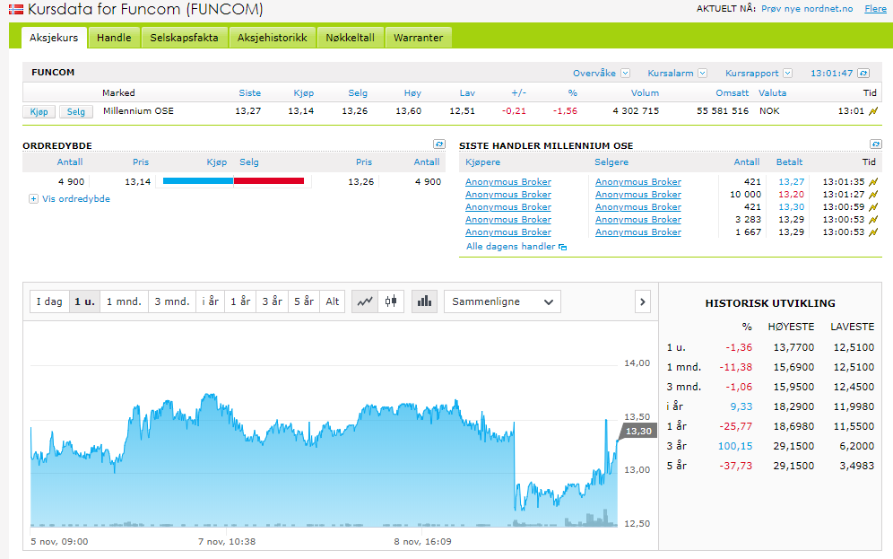Expand chart with right arrow button
The height and width of the screenshot is (559, 893).
click(643, 301)
